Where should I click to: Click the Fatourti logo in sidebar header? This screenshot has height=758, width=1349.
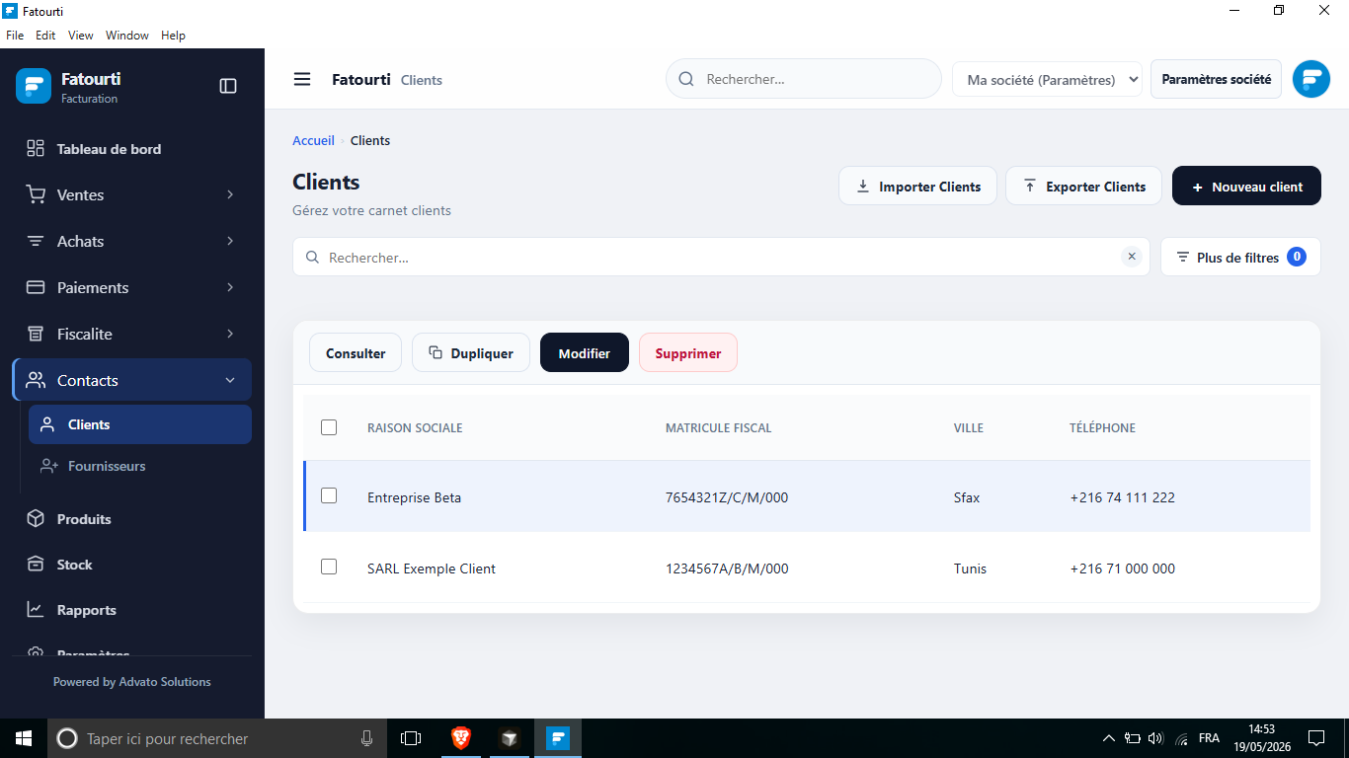34,86
